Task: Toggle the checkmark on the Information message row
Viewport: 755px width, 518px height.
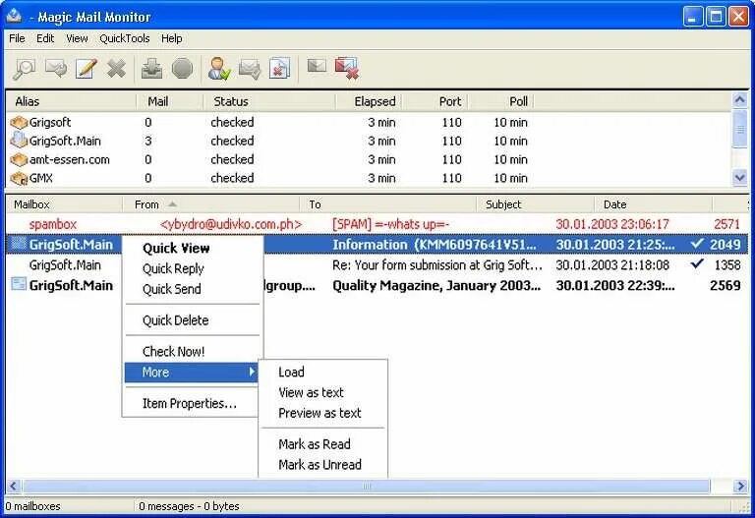Action: click(x=696, y=244)
